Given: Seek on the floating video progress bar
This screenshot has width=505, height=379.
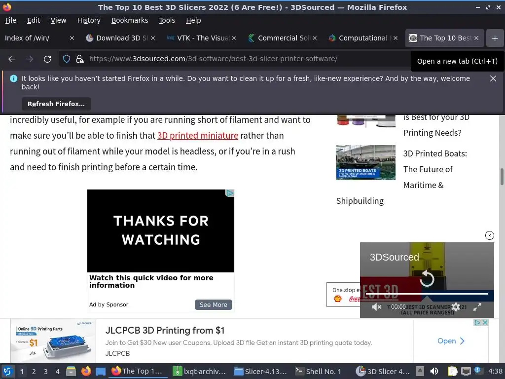Looking at the screenshot, I should coord(427,294).
